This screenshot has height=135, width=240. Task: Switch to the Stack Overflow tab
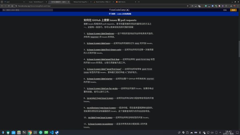[103, 2]
